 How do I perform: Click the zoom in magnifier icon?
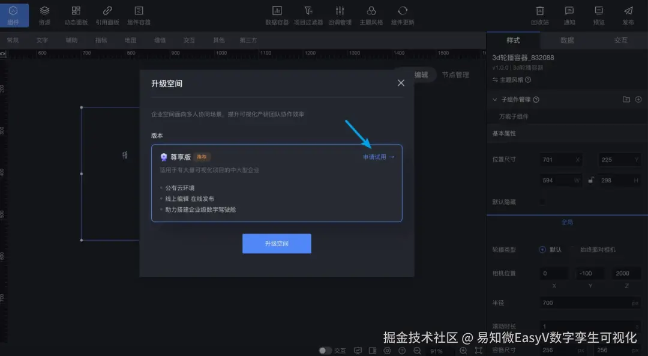click(463, 351)
